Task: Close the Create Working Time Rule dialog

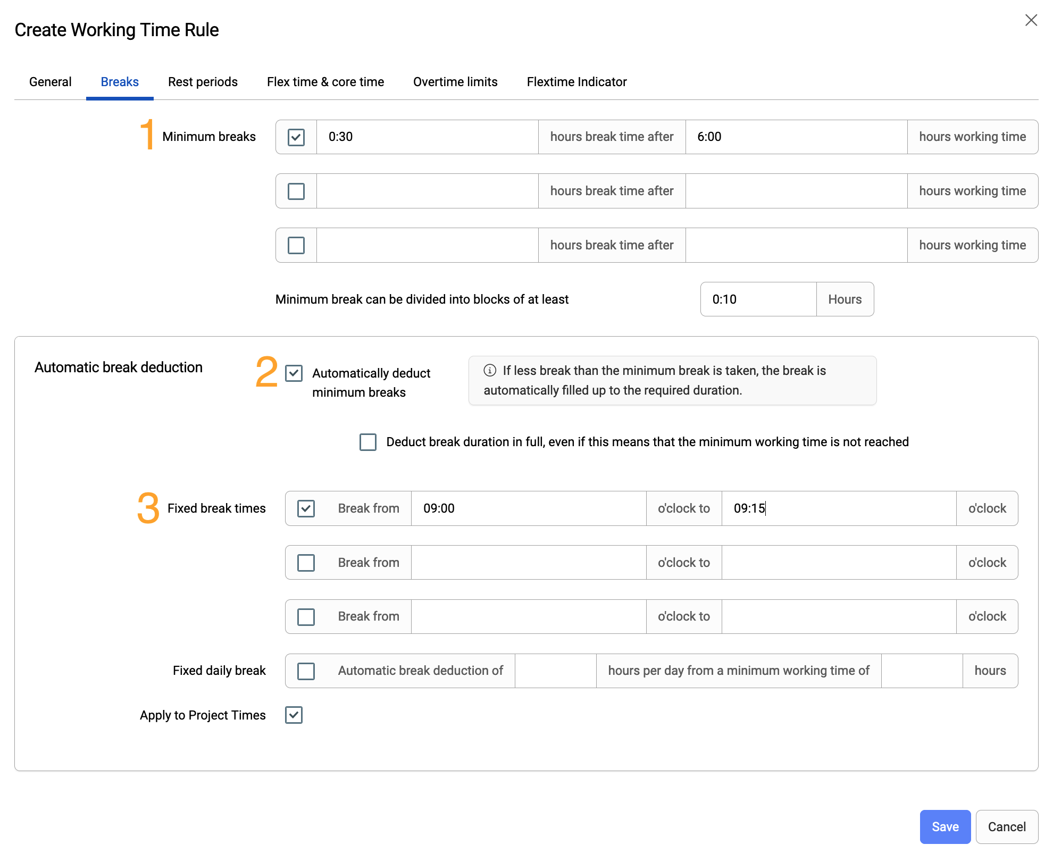Action: 1031,20
